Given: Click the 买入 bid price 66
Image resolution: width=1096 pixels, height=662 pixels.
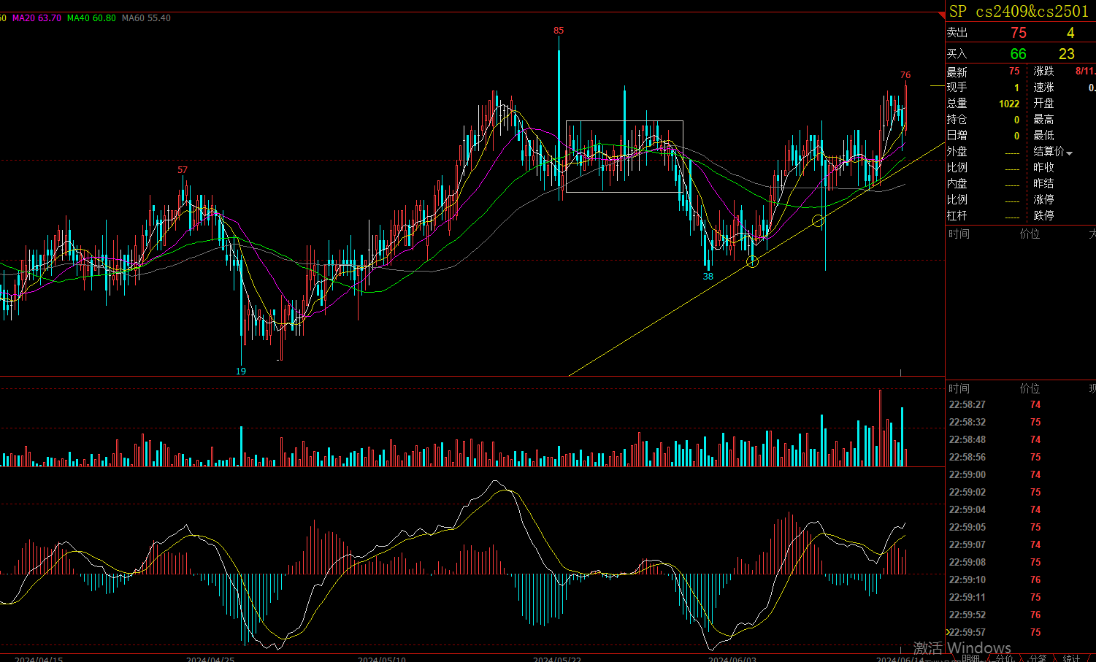Looking at the screenshot, I should point(1018,54).
